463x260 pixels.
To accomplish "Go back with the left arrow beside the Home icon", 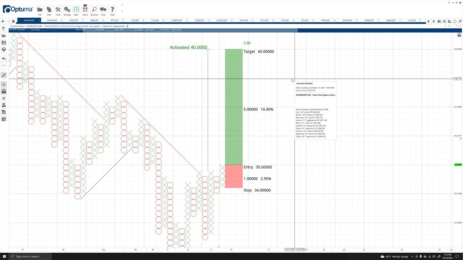I will [x=3, y=21].
